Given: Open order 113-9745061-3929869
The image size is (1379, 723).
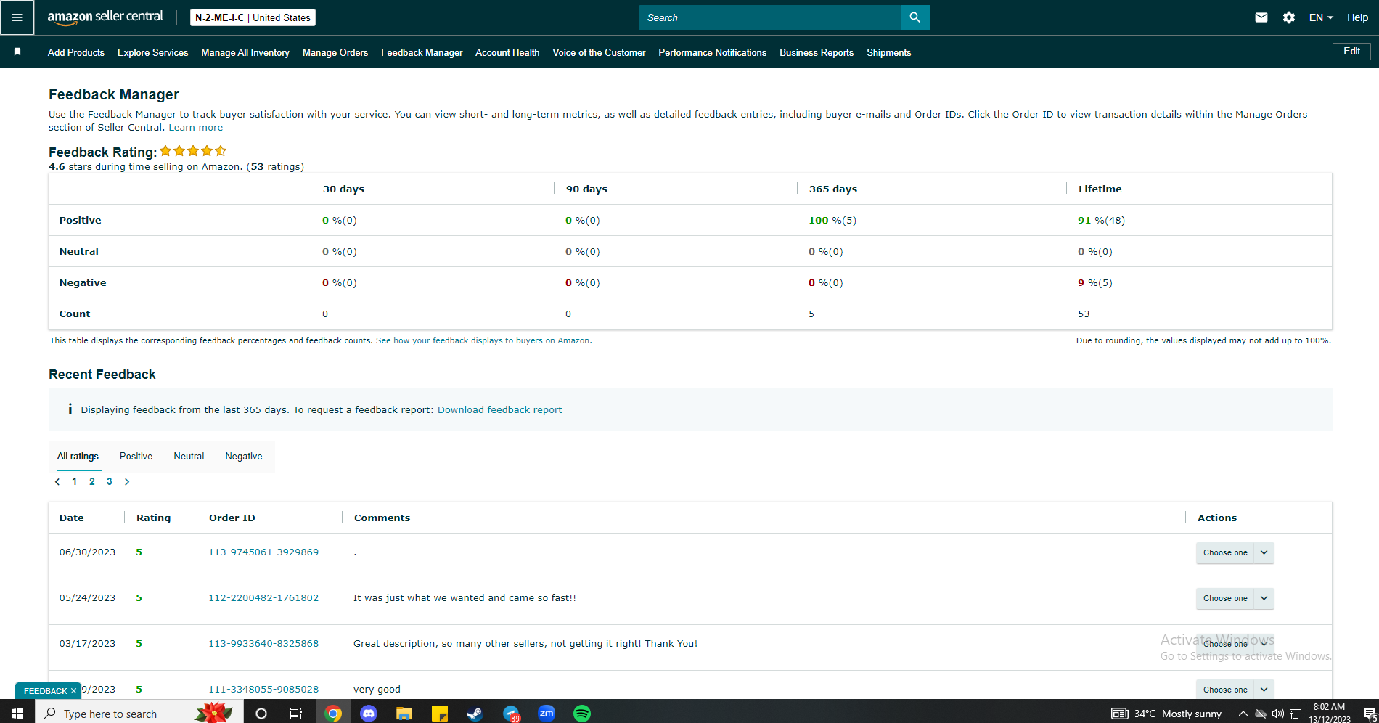Looking at the screenshot, I should [263, 552].
